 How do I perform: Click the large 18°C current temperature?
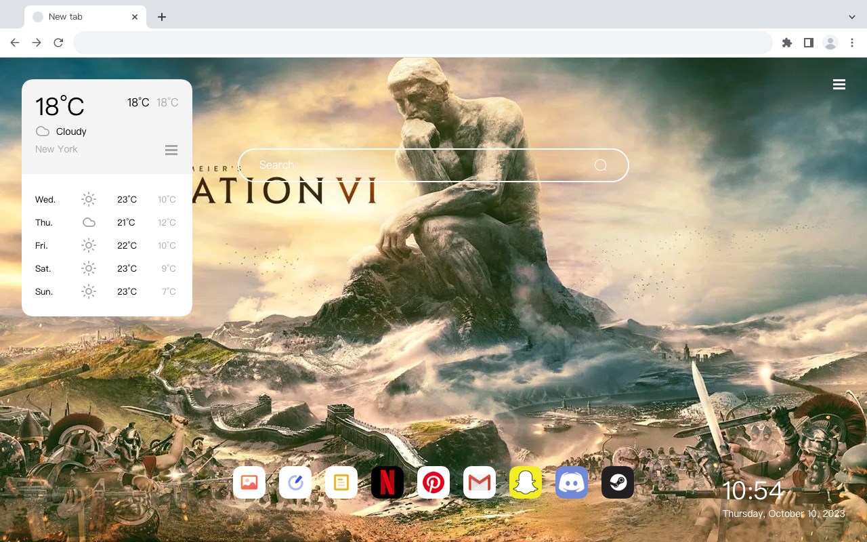coord(60,106)
